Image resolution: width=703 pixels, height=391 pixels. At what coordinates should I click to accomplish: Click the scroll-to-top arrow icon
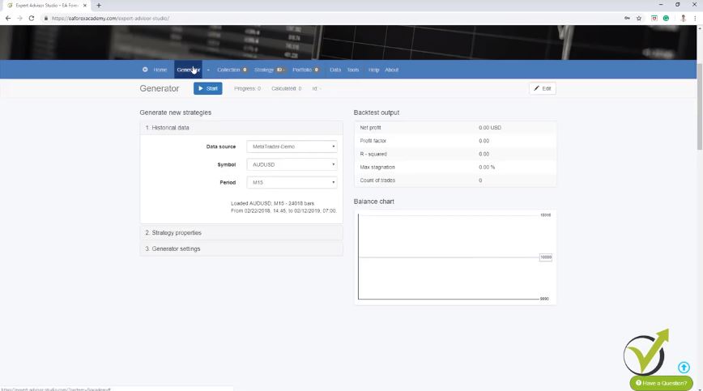pos(684,368)
